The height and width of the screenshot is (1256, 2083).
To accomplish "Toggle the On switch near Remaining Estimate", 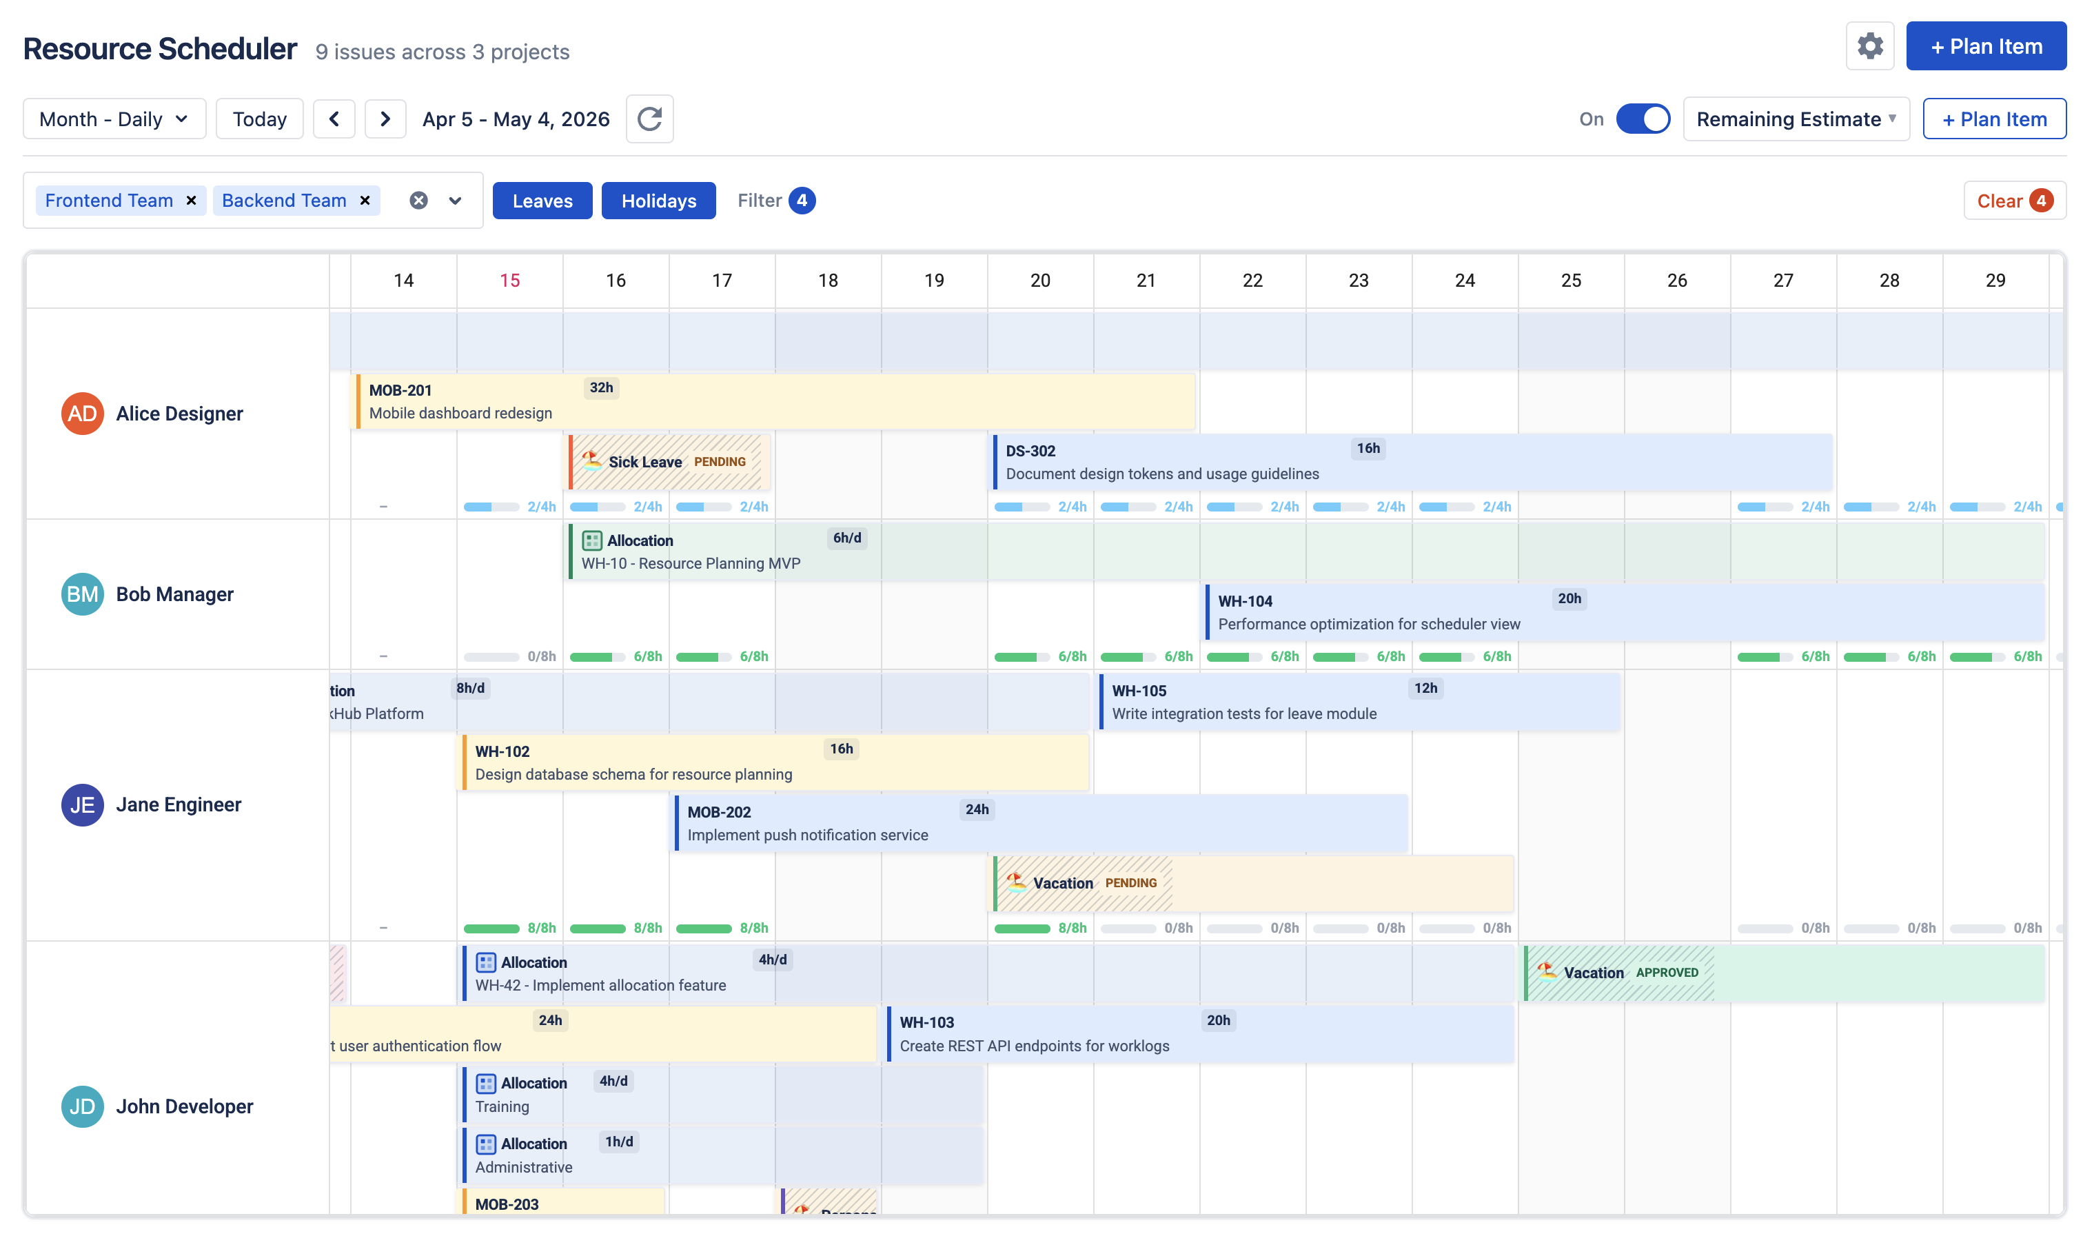I will [x=1643, y=119].
